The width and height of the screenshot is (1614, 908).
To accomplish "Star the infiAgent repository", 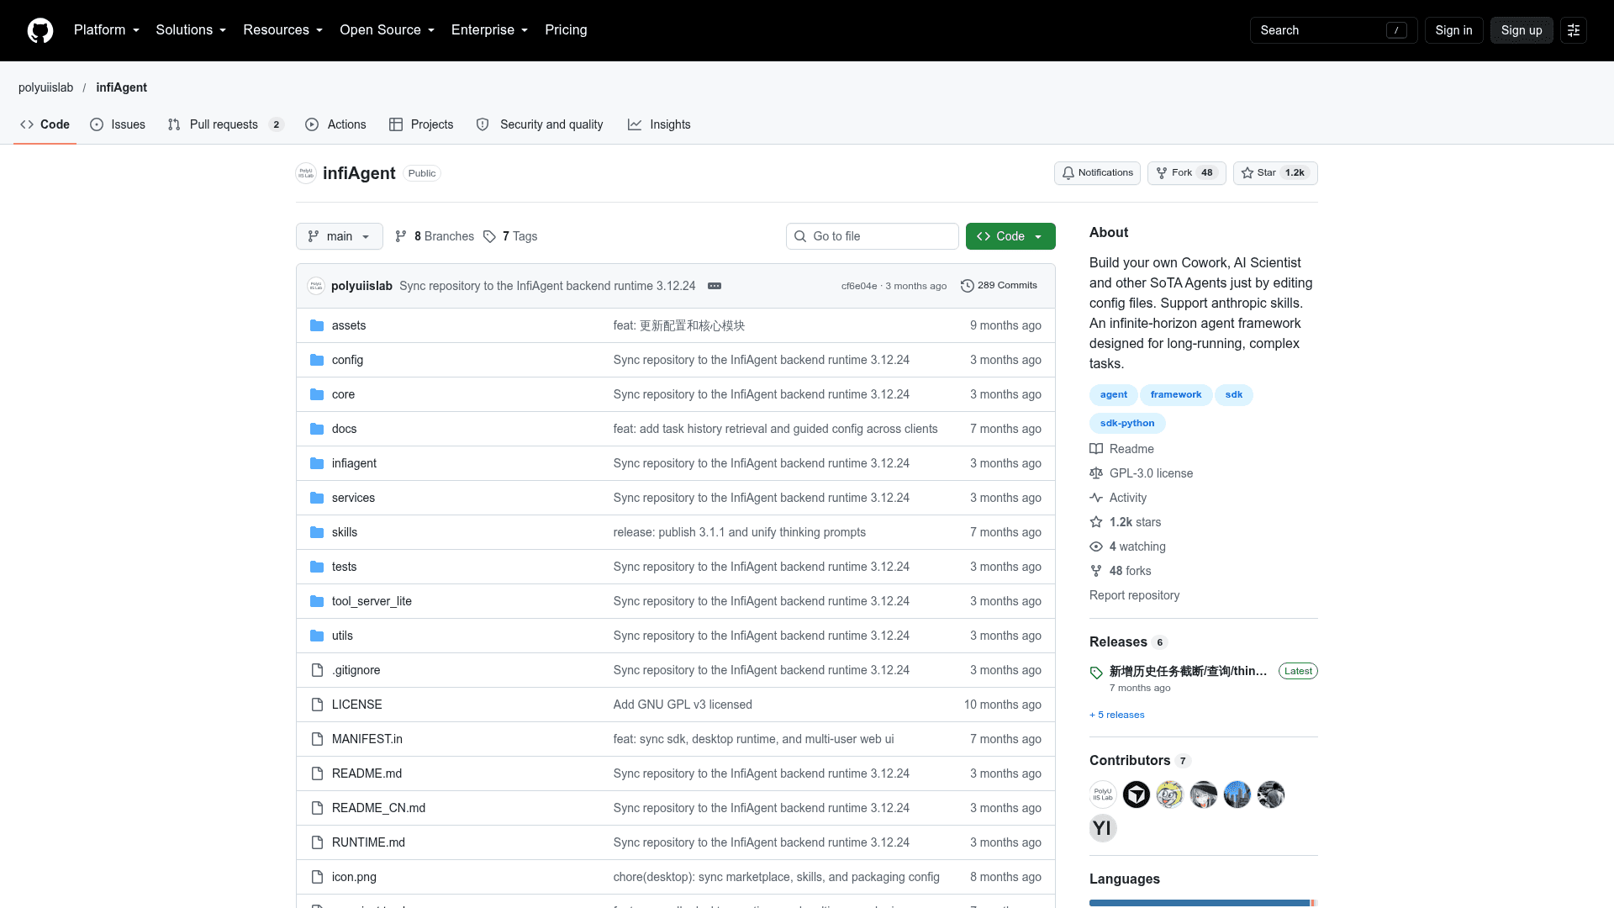I will point(1274,173).
